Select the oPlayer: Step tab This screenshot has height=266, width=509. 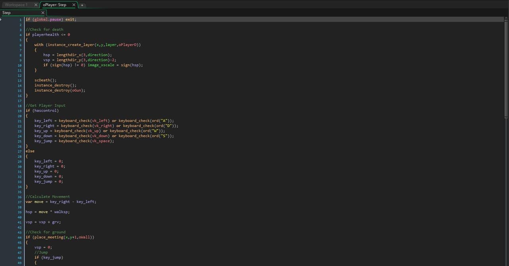click(x=54, y=5)
